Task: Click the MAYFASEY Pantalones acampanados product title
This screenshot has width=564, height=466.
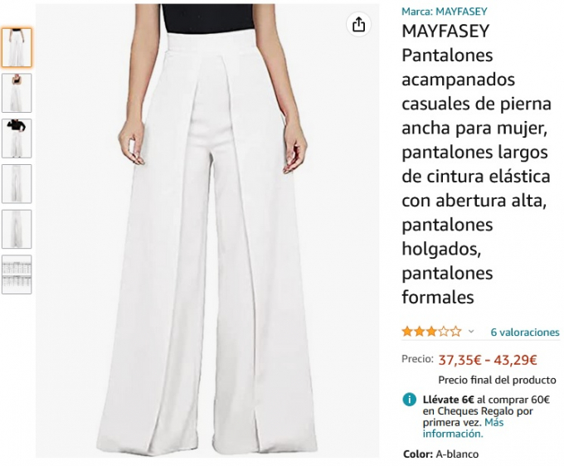Action: tap(477, 164)
